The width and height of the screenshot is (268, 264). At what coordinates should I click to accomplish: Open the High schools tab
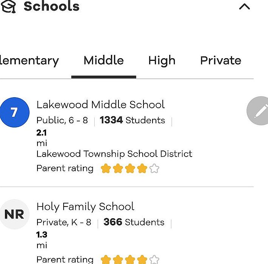pos(162,61)
